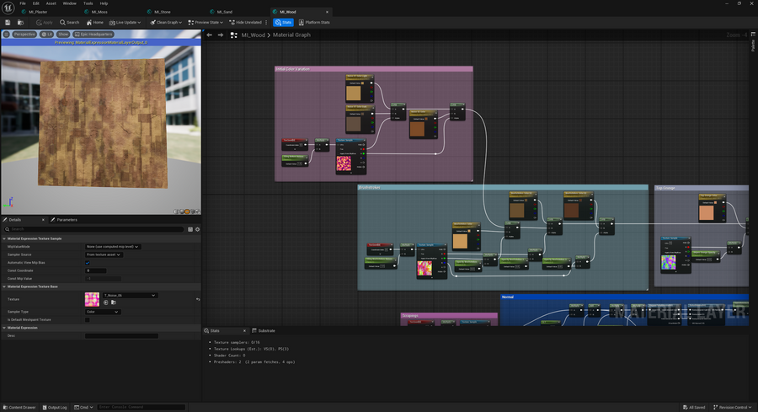Viewport: 758px width, 412px height.
Task: Click the Browse to asset toolbar icon
Action: click(20, 22)
